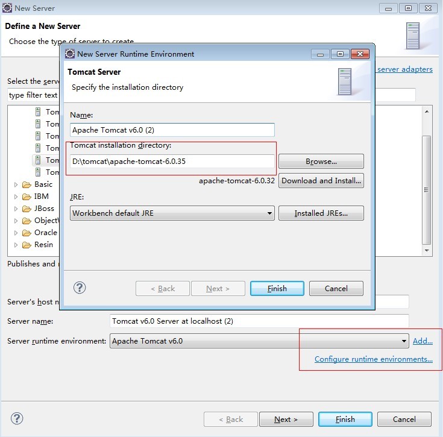
Task: Maximize the Runtime Environment dialog
Action: (x=340, y=54)
